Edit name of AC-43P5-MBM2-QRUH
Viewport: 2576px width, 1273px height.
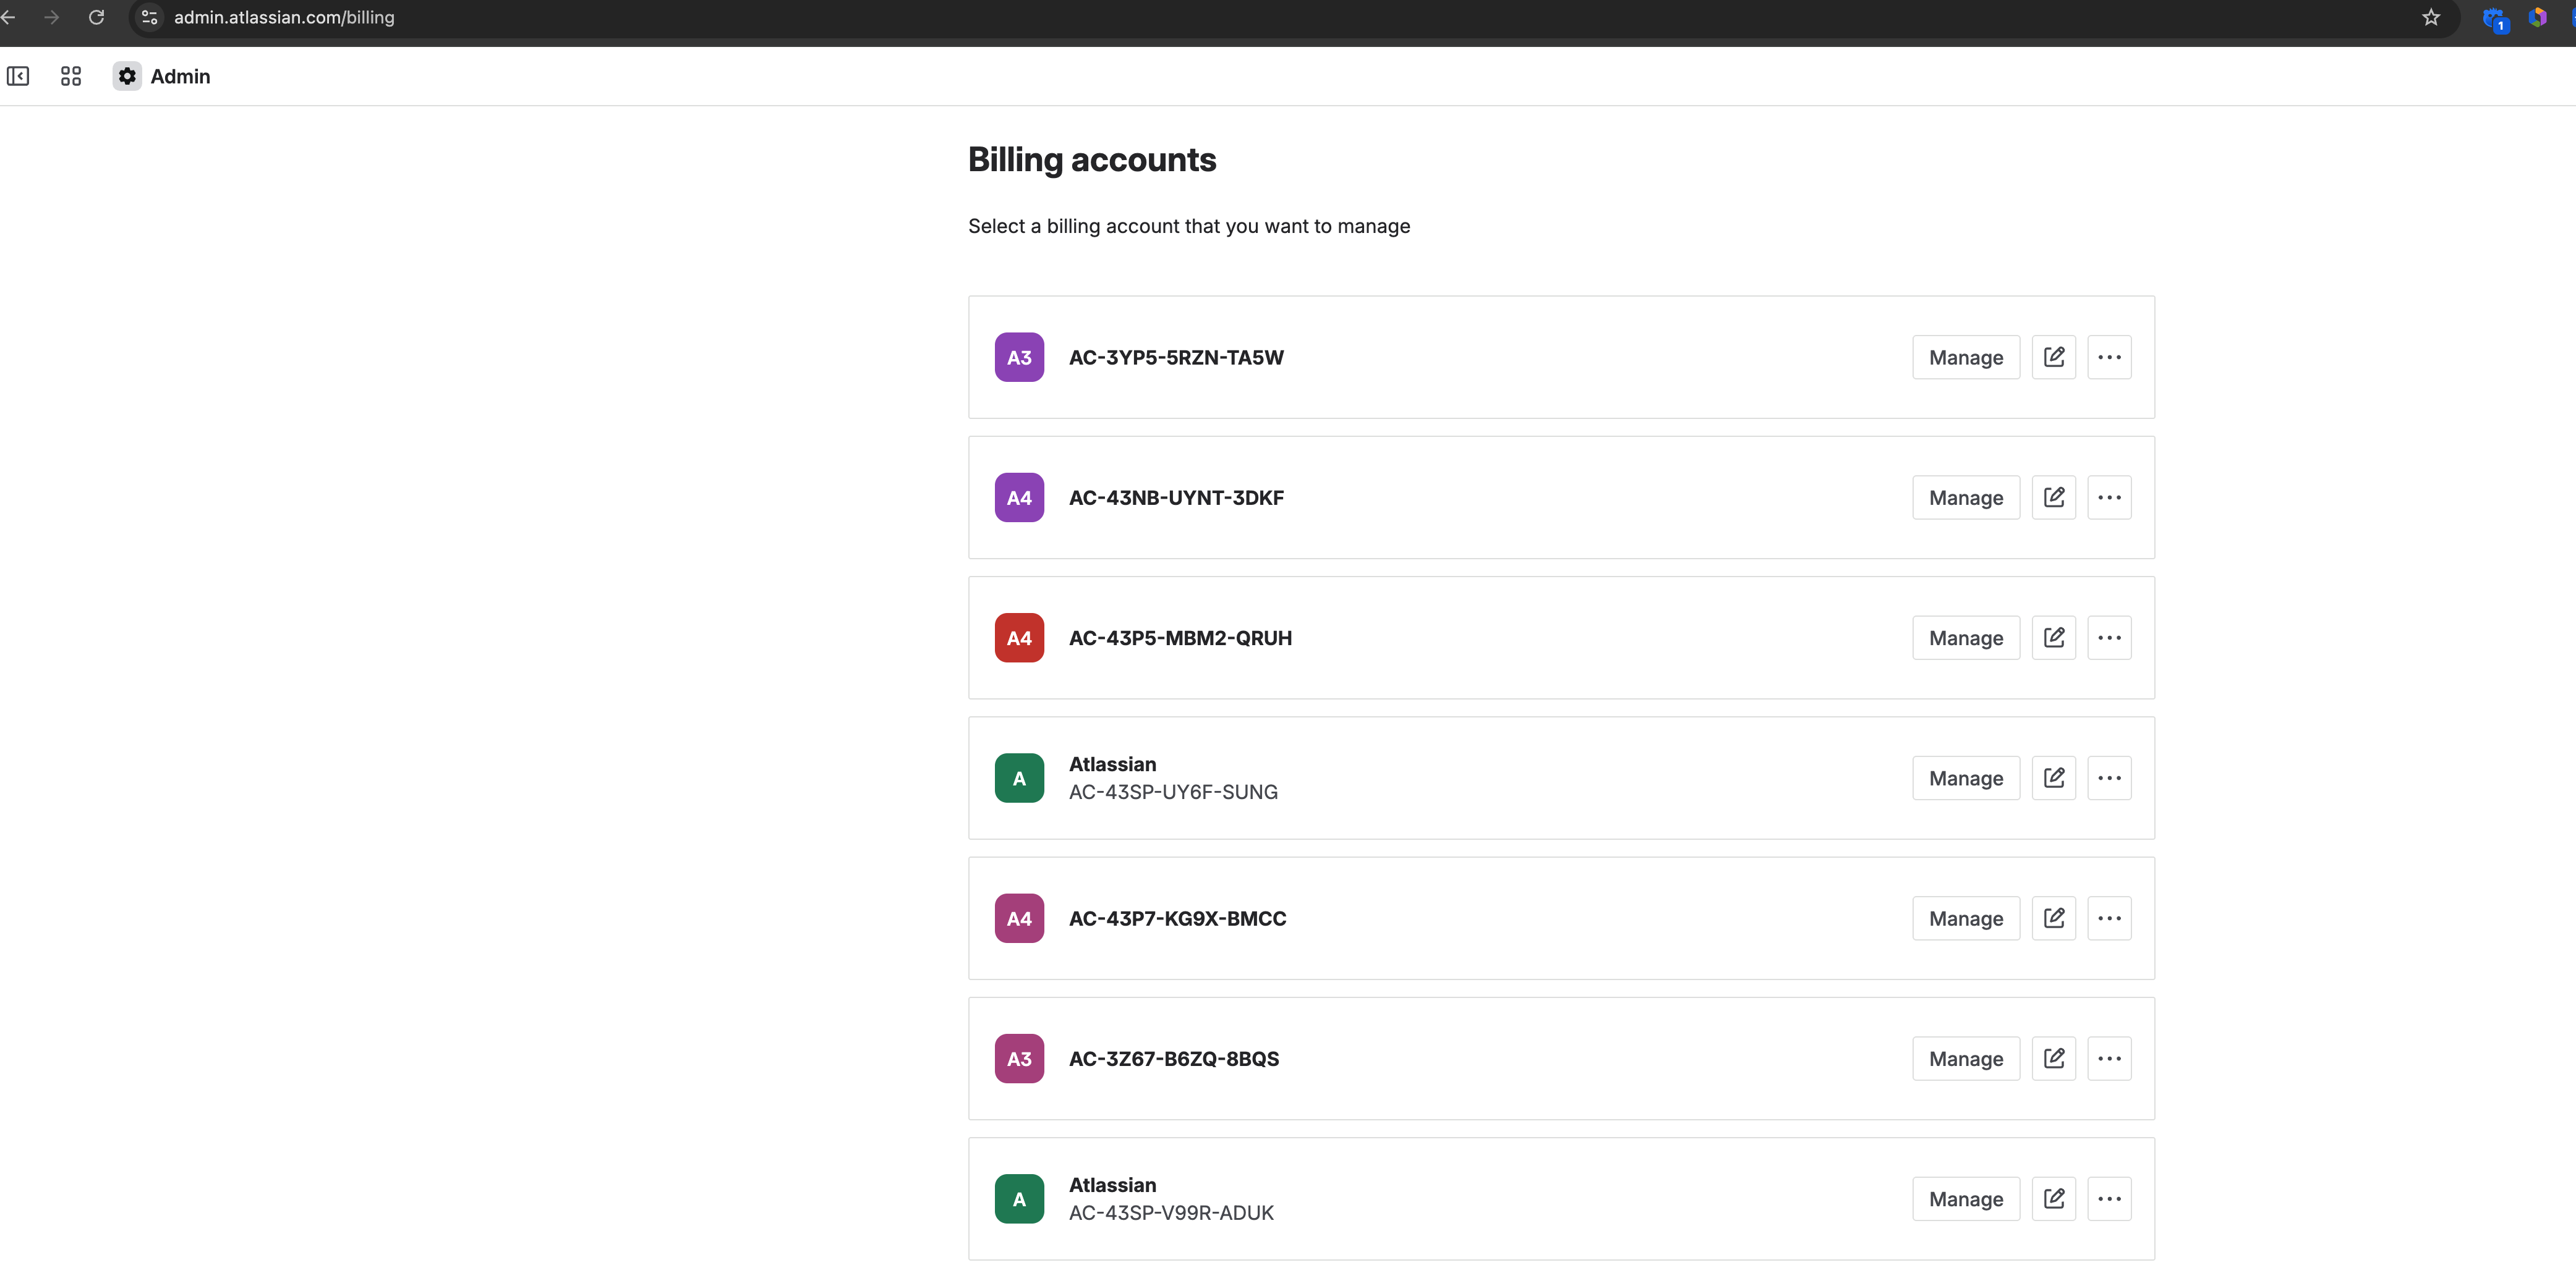pos(2054,638)
